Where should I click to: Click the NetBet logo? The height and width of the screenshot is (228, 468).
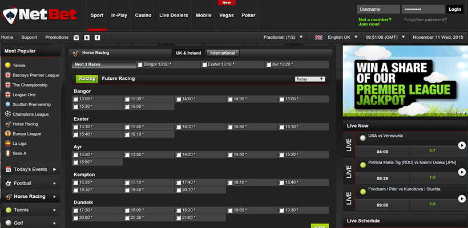[39, 15]
